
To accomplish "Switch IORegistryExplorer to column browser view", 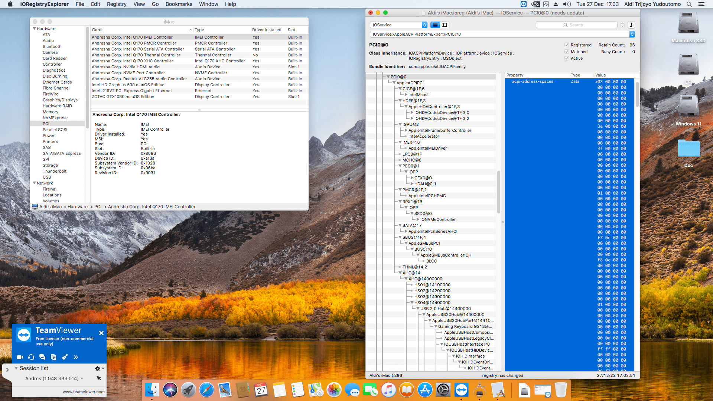I will [x=445, y=25].
